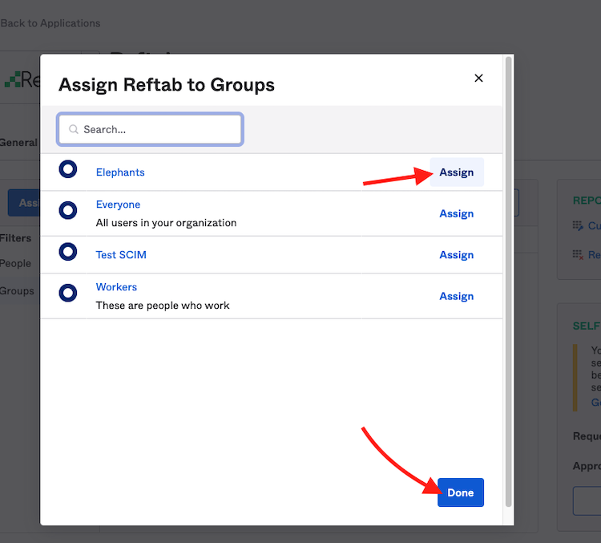This screenshot has width=601, height=543.
Task: Click the Workers group circle icon
Action: click(68, 293)
